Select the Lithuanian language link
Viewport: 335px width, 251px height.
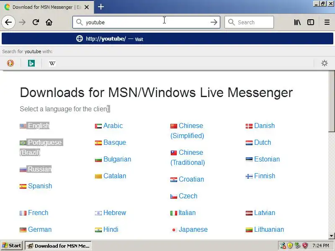point(269,229)
